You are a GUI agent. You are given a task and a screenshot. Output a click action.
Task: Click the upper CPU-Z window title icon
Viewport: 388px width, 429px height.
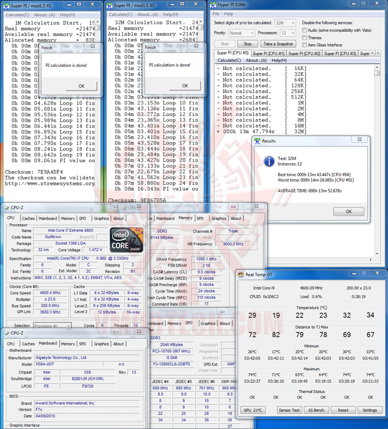pos(6,207)
